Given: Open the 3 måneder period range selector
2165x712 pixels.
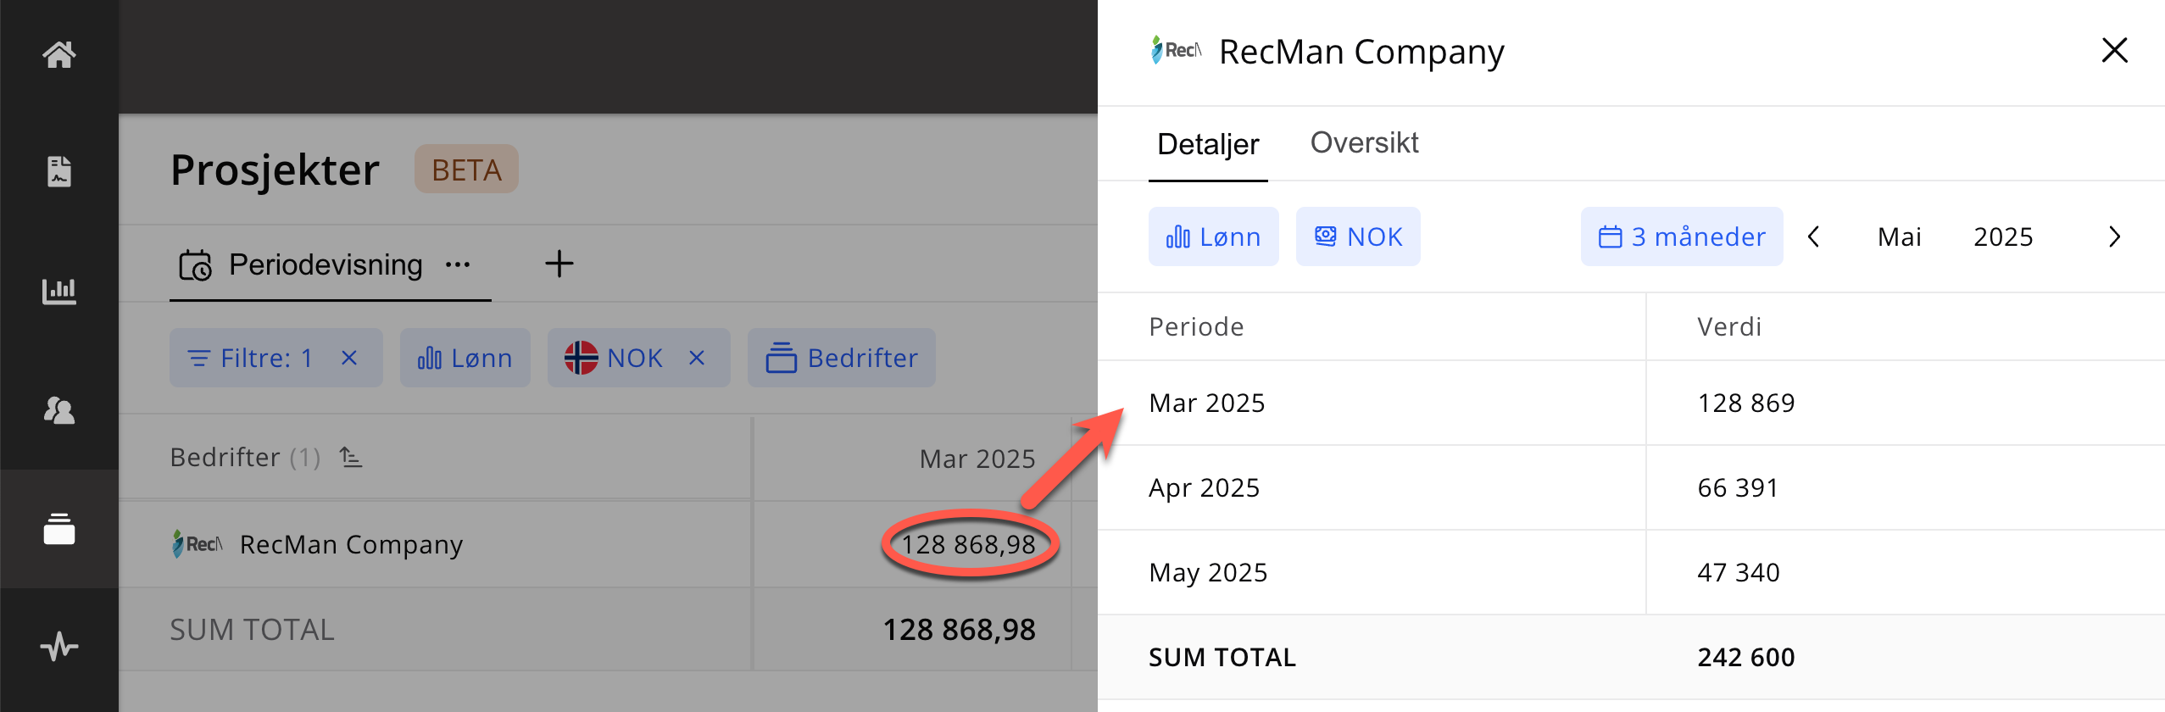Looking at the screenshot, I should point(1682,236).
